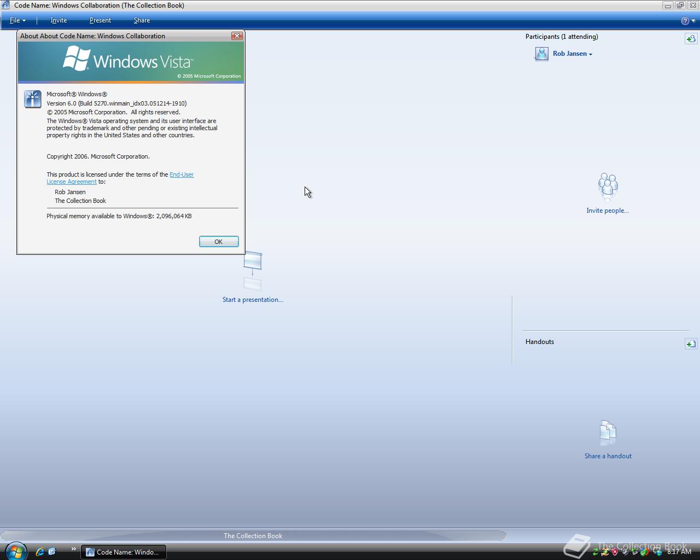The height and width of the screenshot is (560, 700).
Task: Open the Present menu item
Action: click(100, 20)
